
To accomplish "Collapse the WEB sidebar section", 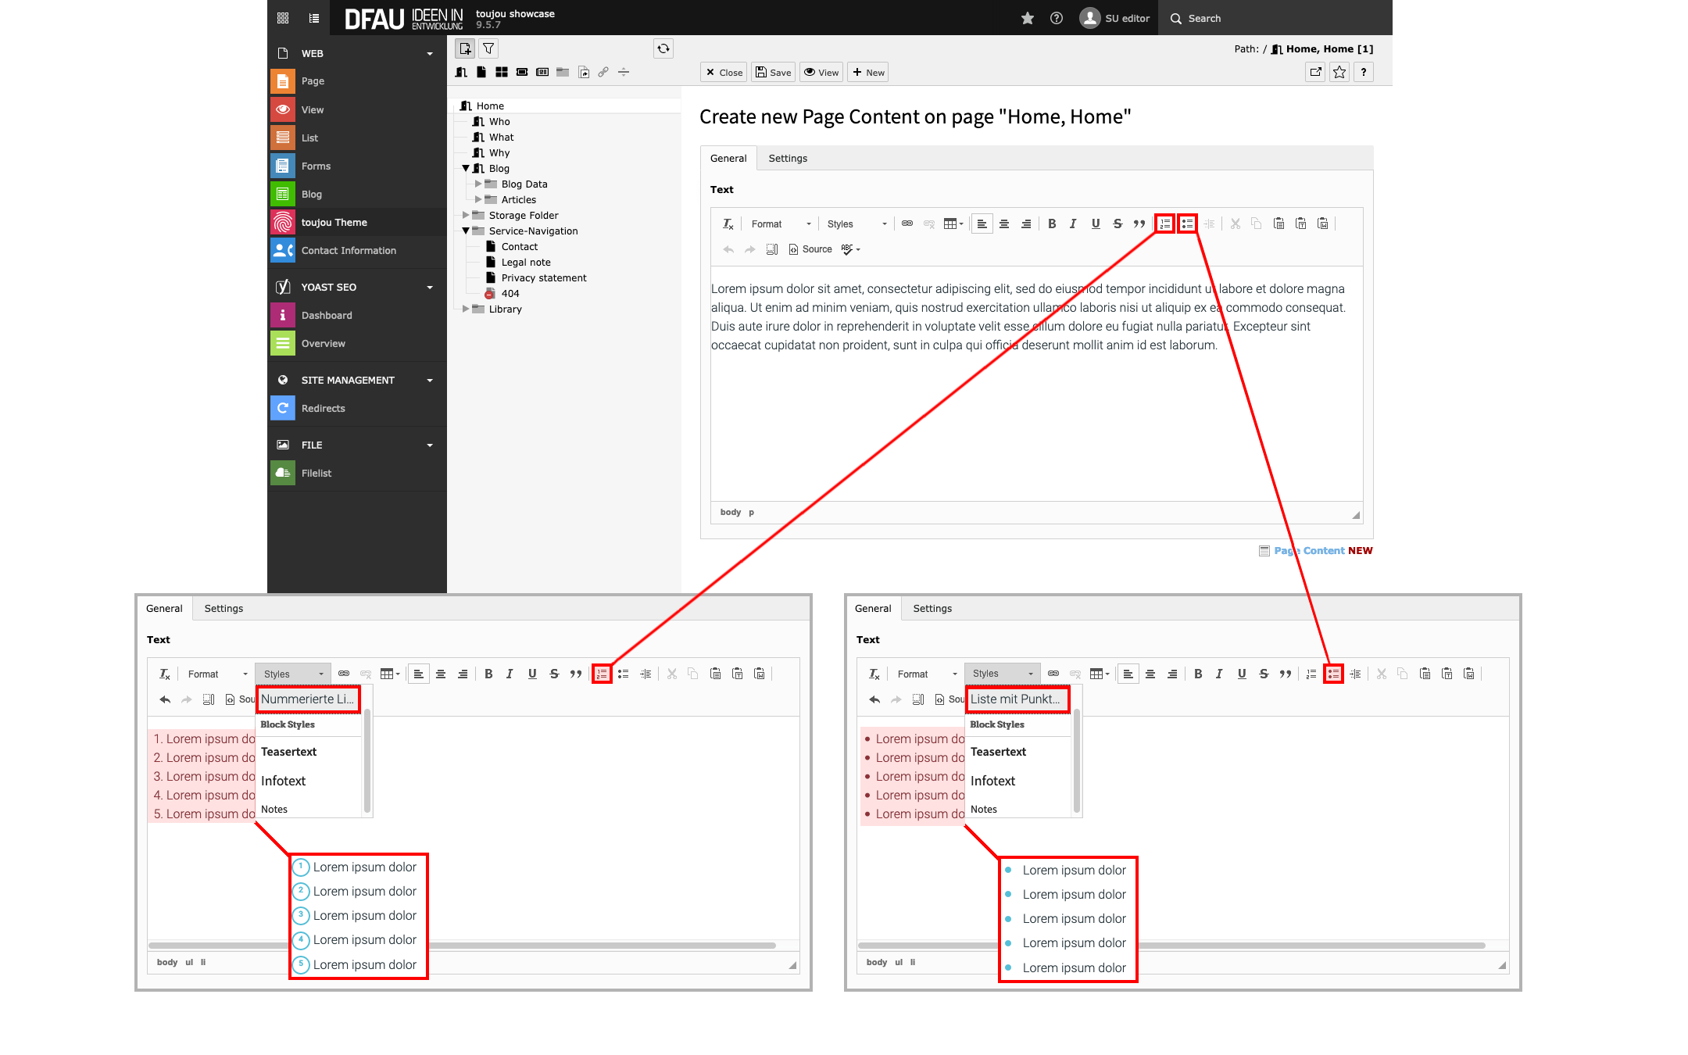I will pyautogui.click(x=431, y=53).
